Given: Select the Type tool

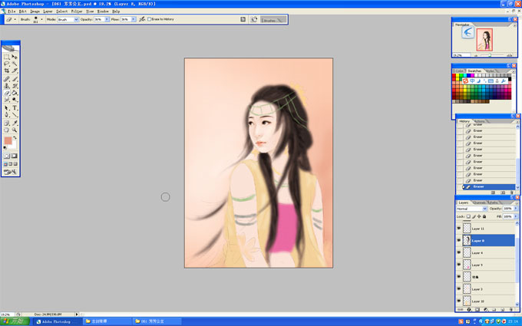Looking at the screenshot, I should 15,108.
